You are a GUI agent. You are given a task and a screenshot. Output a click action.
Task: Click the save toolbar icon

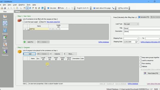(5, 8)
